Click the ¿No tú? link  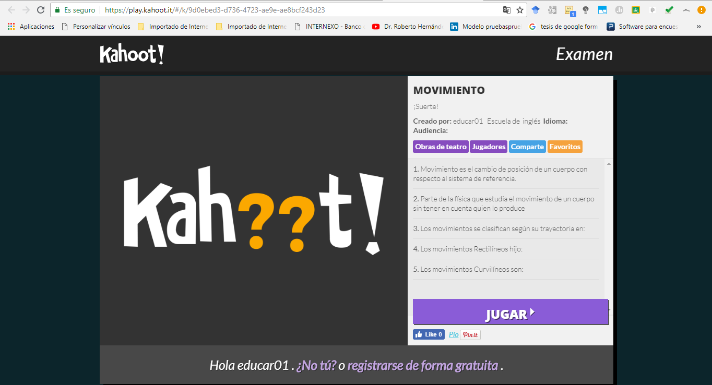pos(316,366)
